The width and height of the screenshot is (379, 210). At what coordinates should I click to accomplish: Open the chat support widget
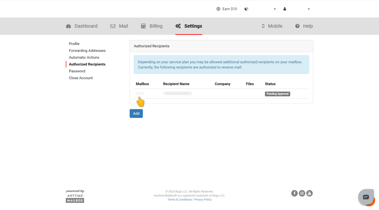[366, 197]
